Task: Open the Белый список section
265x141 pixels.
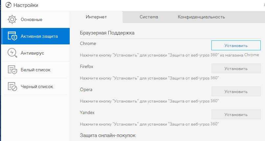Action: click(x=36, y=70)
